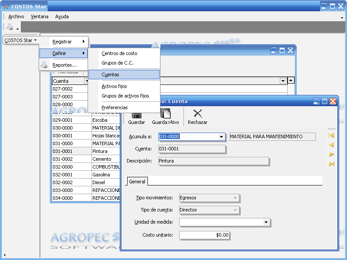Go to last record with the yellow arrow
Image resolution: width=347 pixels, height=260 pixels.
[x=331, y=164]
